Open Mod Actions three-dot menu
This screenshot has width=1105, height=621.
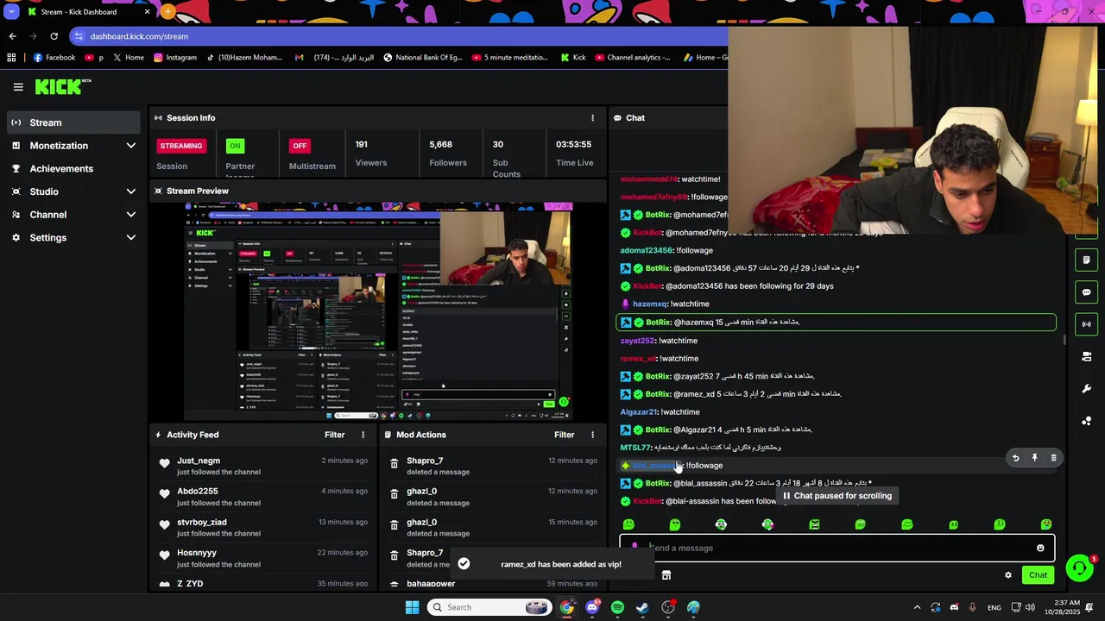click(x=592, y=435)
